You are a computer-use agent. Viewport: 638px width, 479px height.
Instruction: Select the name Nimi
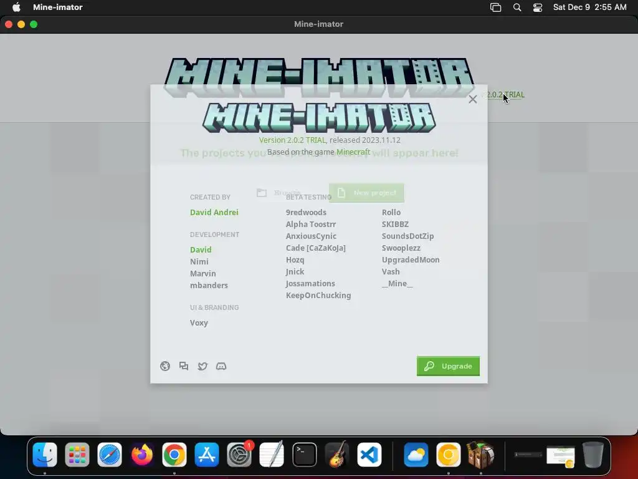tap(199, 261)
